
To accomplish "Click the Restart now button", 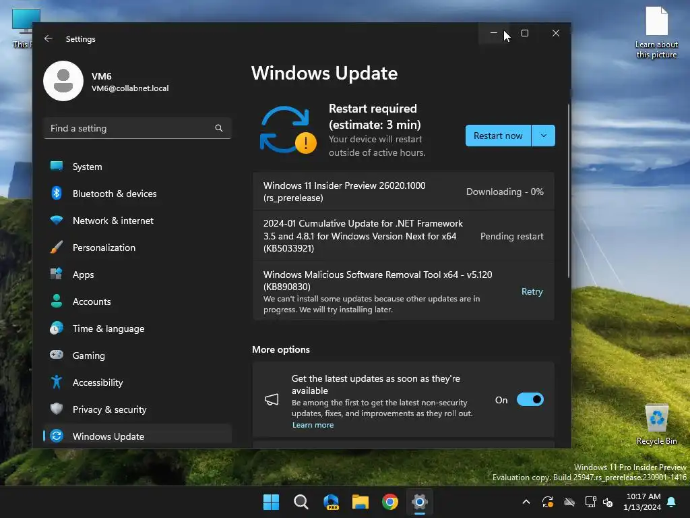I will pyautogui.click(x=498, y=136).
